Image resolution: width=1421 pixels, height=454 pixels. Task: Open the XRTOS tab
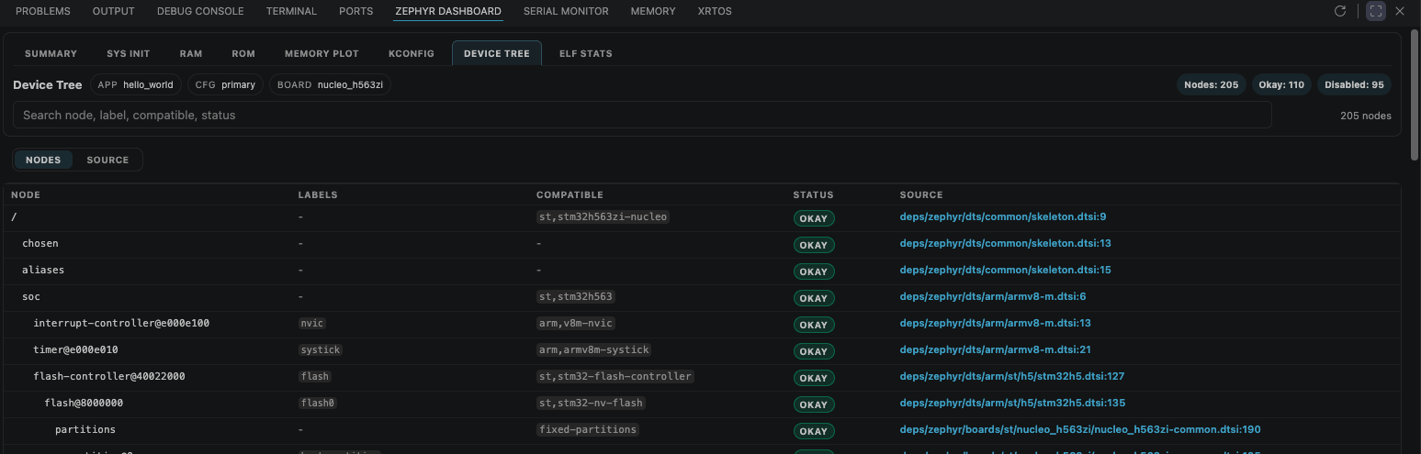715,11
